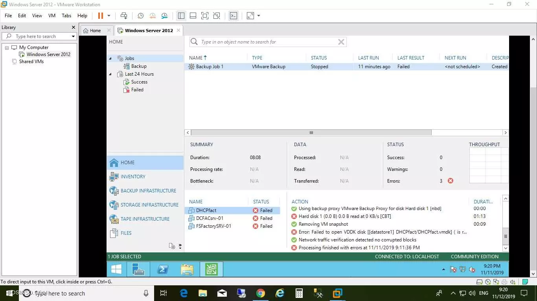
Task: Open the Edit menu
Action: (x=22, y=16)
